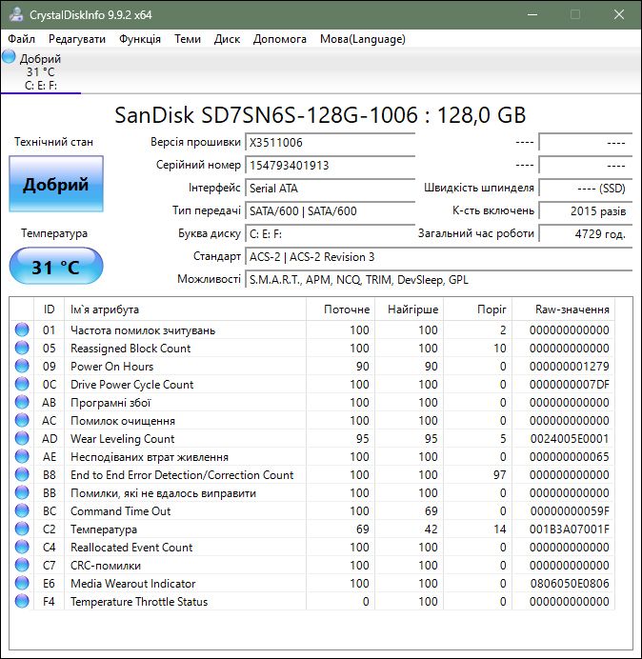Click the serial number field 154793401913
This screenshot has height=659, width=642.
(x=330, y=165)
